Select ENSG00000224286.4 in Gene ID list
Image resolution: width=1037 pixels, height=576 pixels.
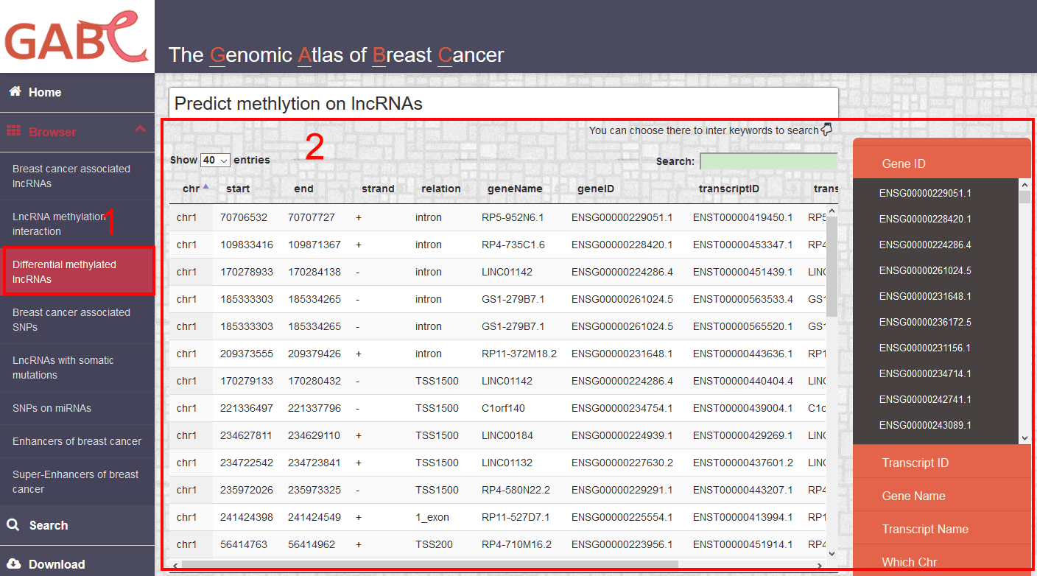coord(925,245)
